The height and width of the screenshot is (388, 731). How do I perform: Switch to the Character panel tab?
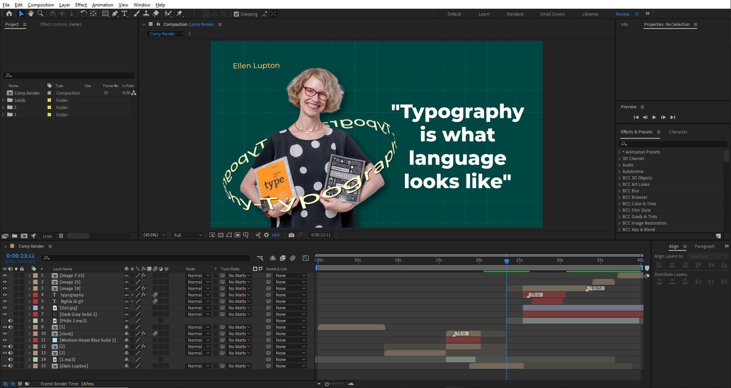point(678,132)
